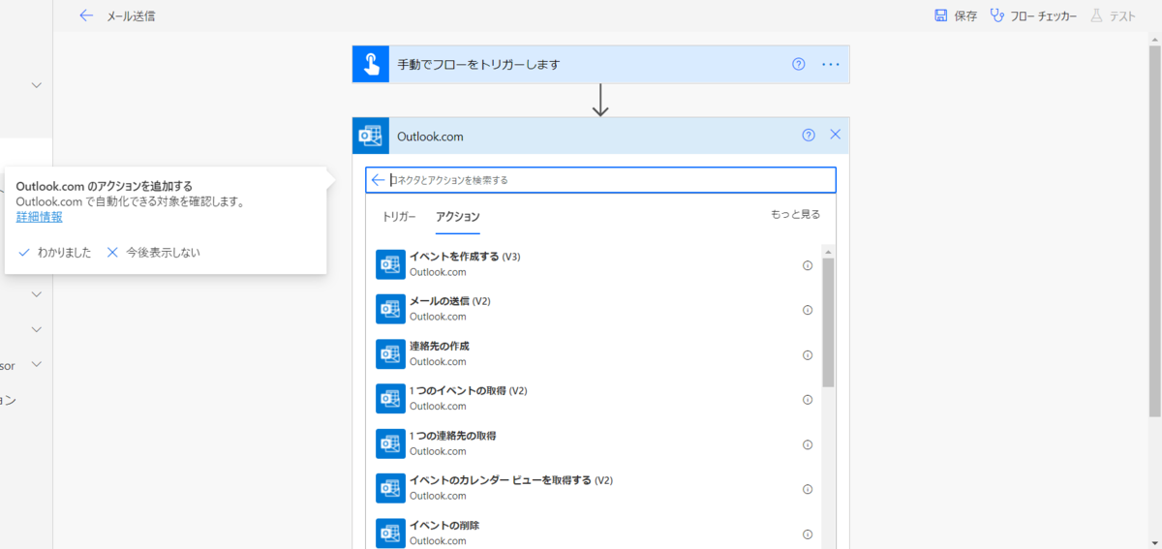Screen dimensions: 1162x549
Task: Select 1 つの連絡先の取得 action
Action: 594,443
